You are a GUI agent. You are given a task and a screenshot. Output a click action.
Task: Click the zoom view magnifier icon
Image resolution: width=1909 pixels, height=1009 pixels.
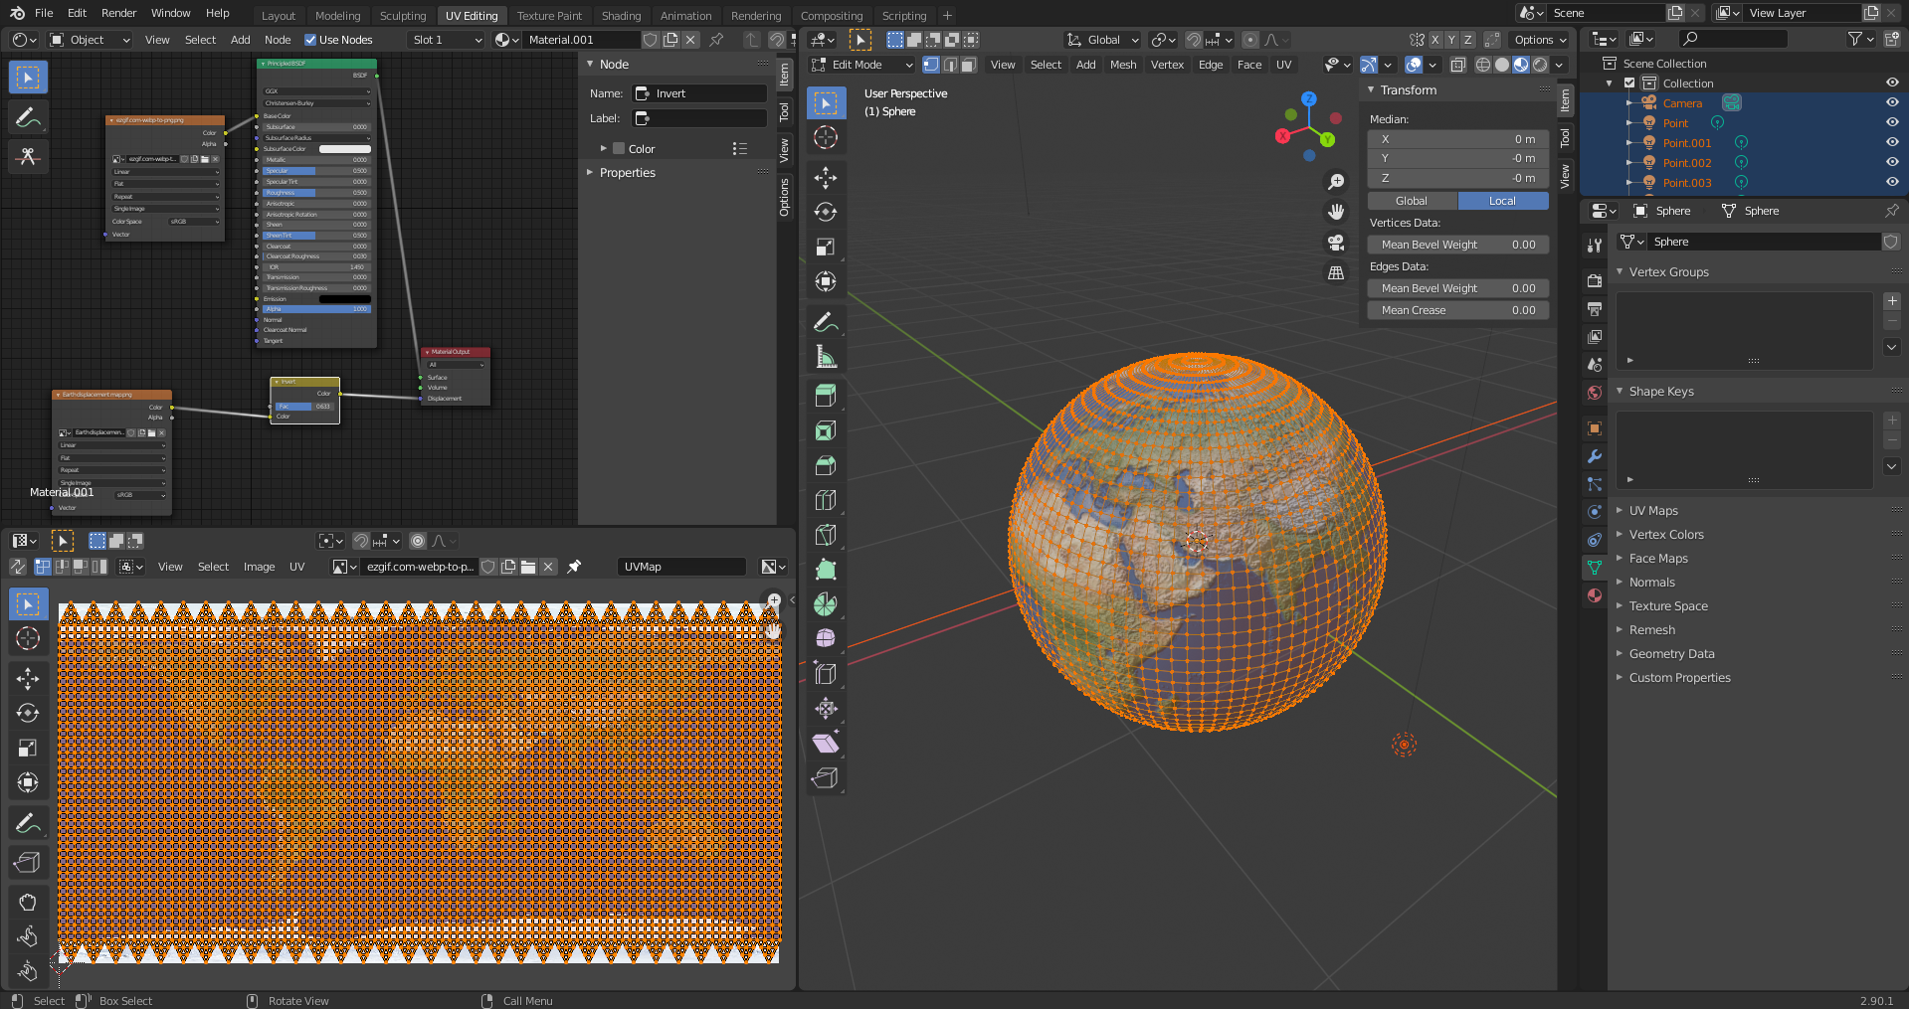pyautogui.click(x=1336, y=182)
